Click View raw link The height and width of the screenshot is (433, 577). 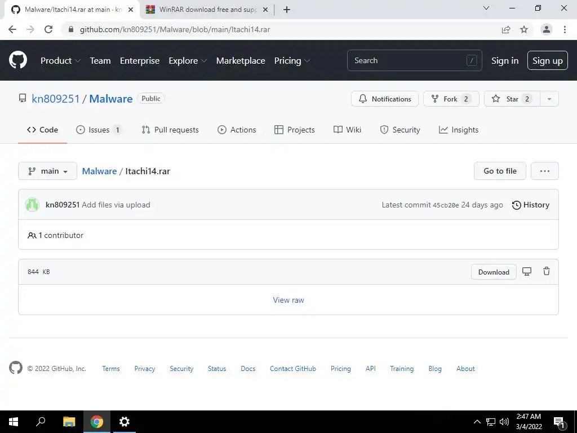(288, 300)
